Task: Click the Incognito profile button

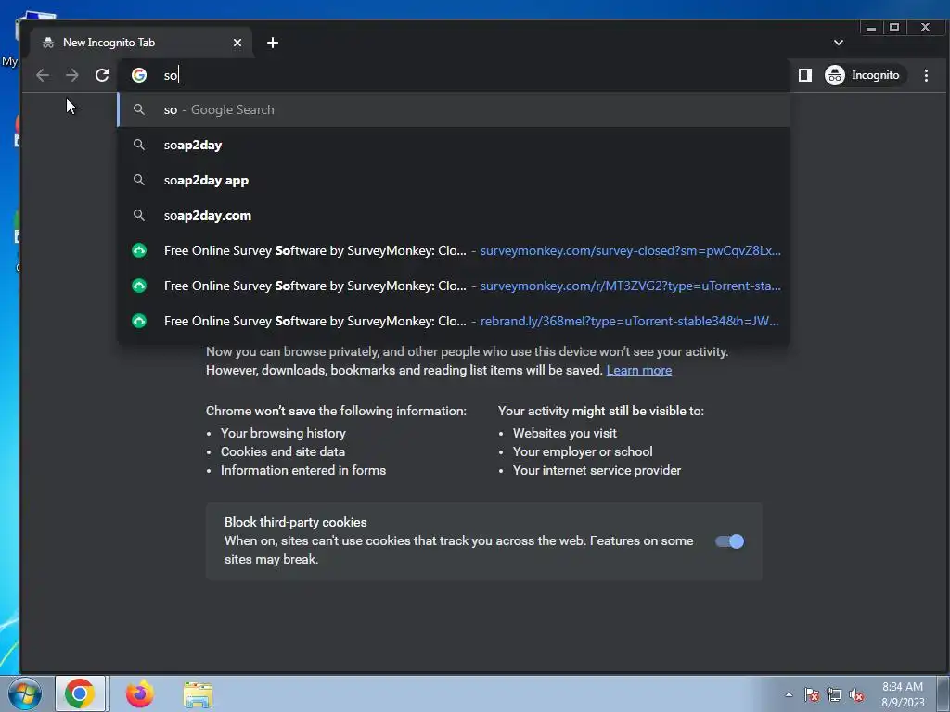Action: (x=865, y=75)
